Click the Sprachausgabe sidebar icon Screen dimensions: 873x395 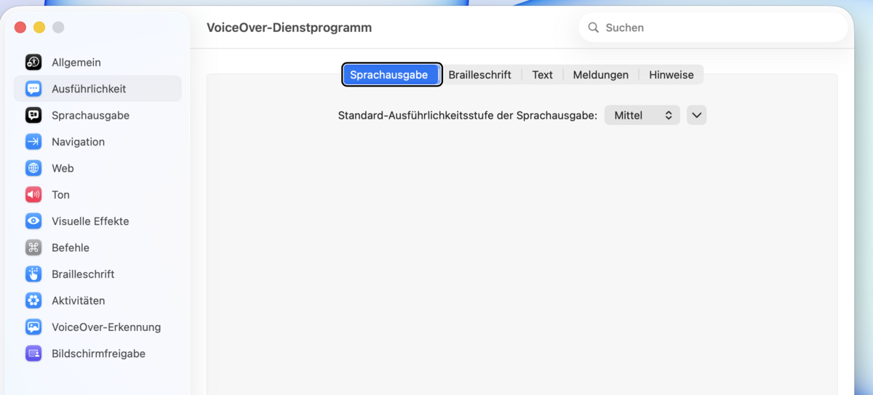pos(33,115)
